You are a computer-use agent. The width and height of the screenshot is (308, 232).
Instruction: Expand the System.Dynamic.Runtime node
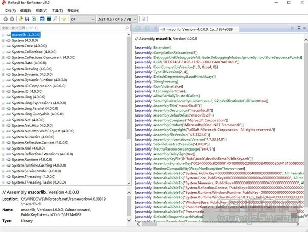3,80
